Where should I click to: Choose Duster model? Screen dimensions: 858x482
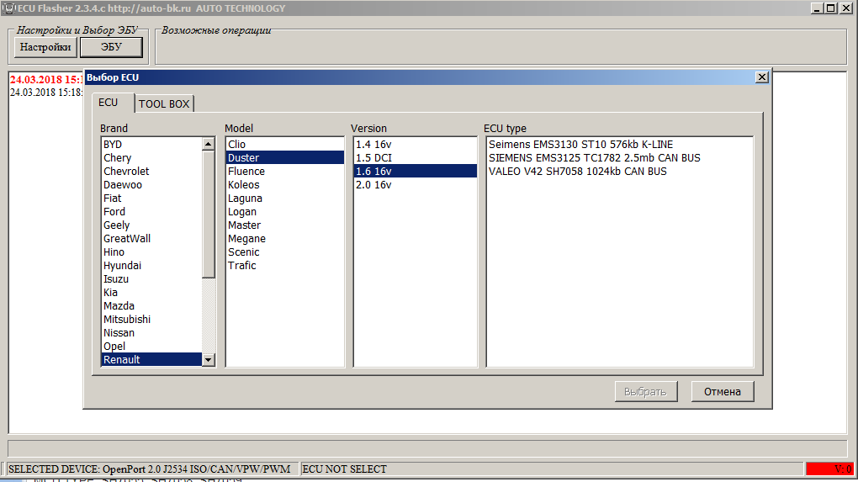click(285, 158)
